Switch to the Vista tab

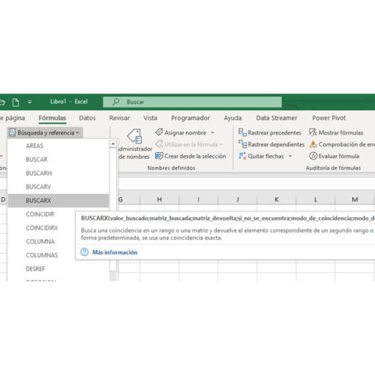click(x=150, y=118)
